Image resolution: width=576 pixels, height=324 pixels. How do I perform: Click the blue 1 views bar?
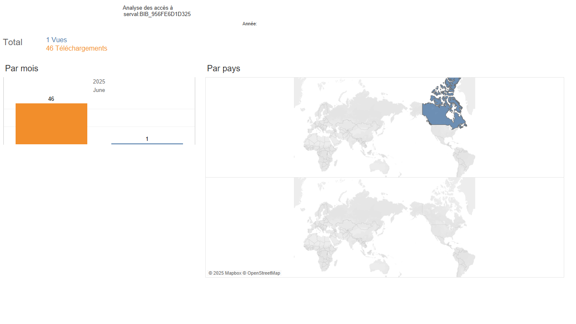pyautogui.click(x=147, y=144)
